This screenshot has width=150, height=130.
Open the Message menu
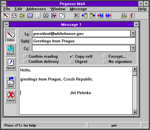pos(78,9)
